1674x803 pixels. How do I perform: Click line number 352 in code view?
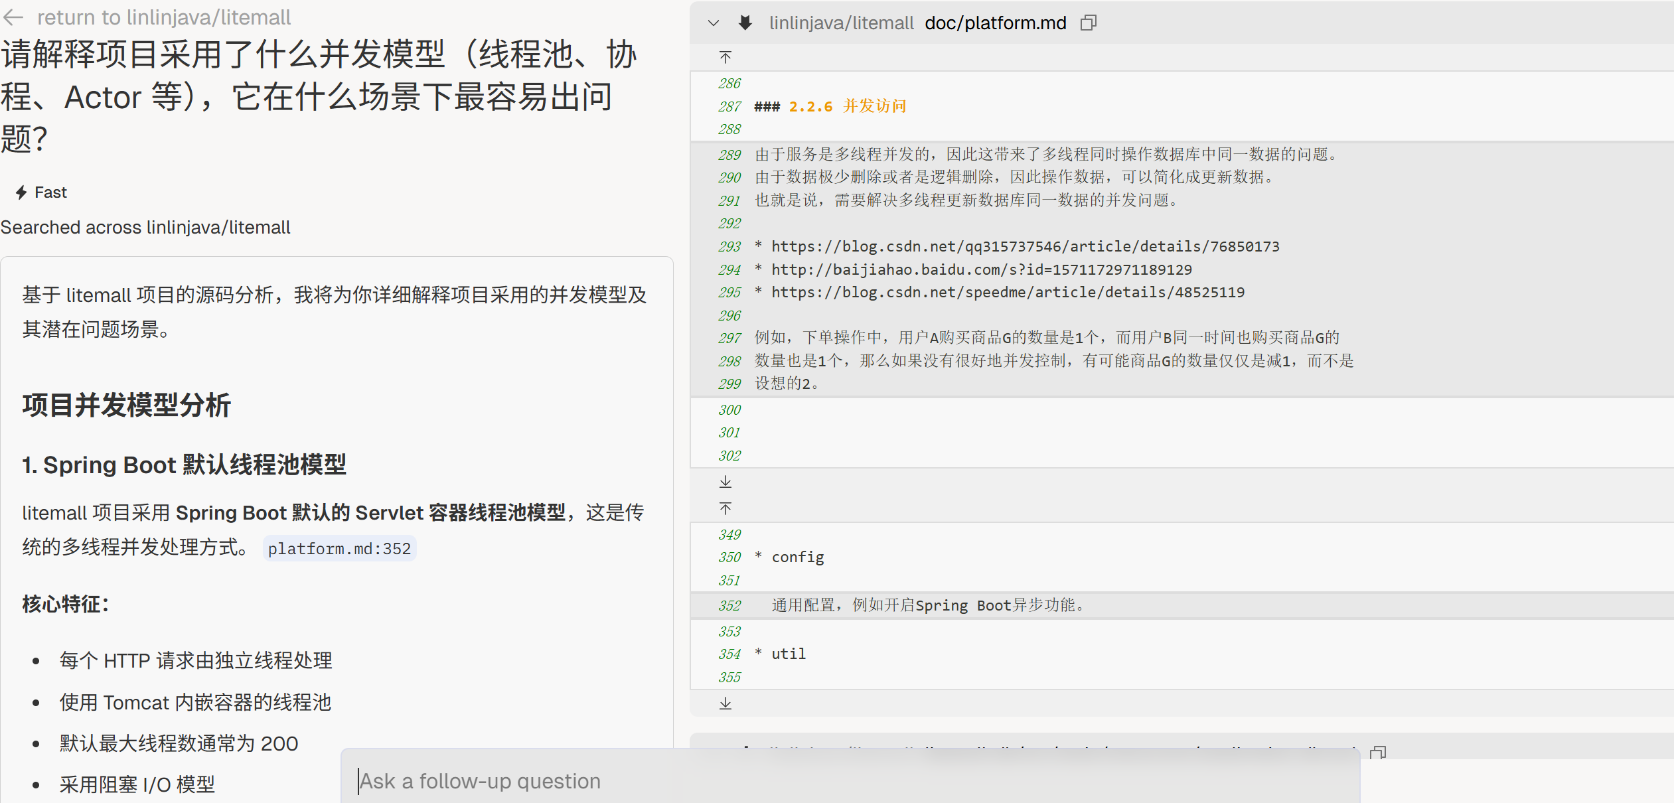pyautogui.click(x=729, y=606)
